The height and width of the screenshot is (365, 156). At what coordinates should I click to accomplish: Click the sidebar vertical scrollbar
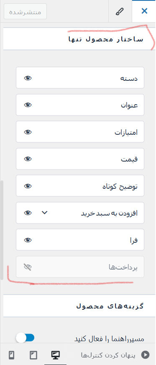pos(2,230)
